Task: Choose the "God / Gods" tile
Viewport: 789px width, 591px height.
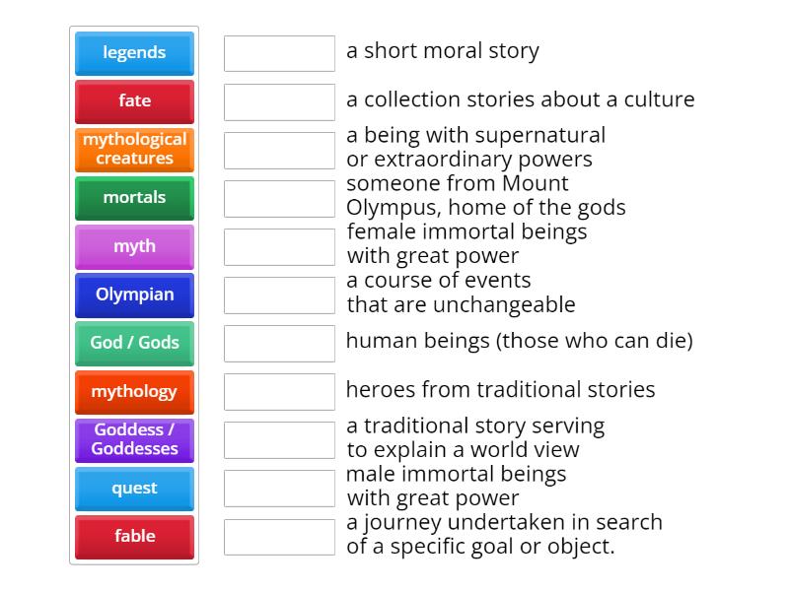Action: click(134, 343)
